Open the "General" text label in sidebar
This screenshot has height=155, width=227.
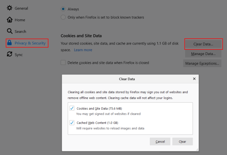21,8
